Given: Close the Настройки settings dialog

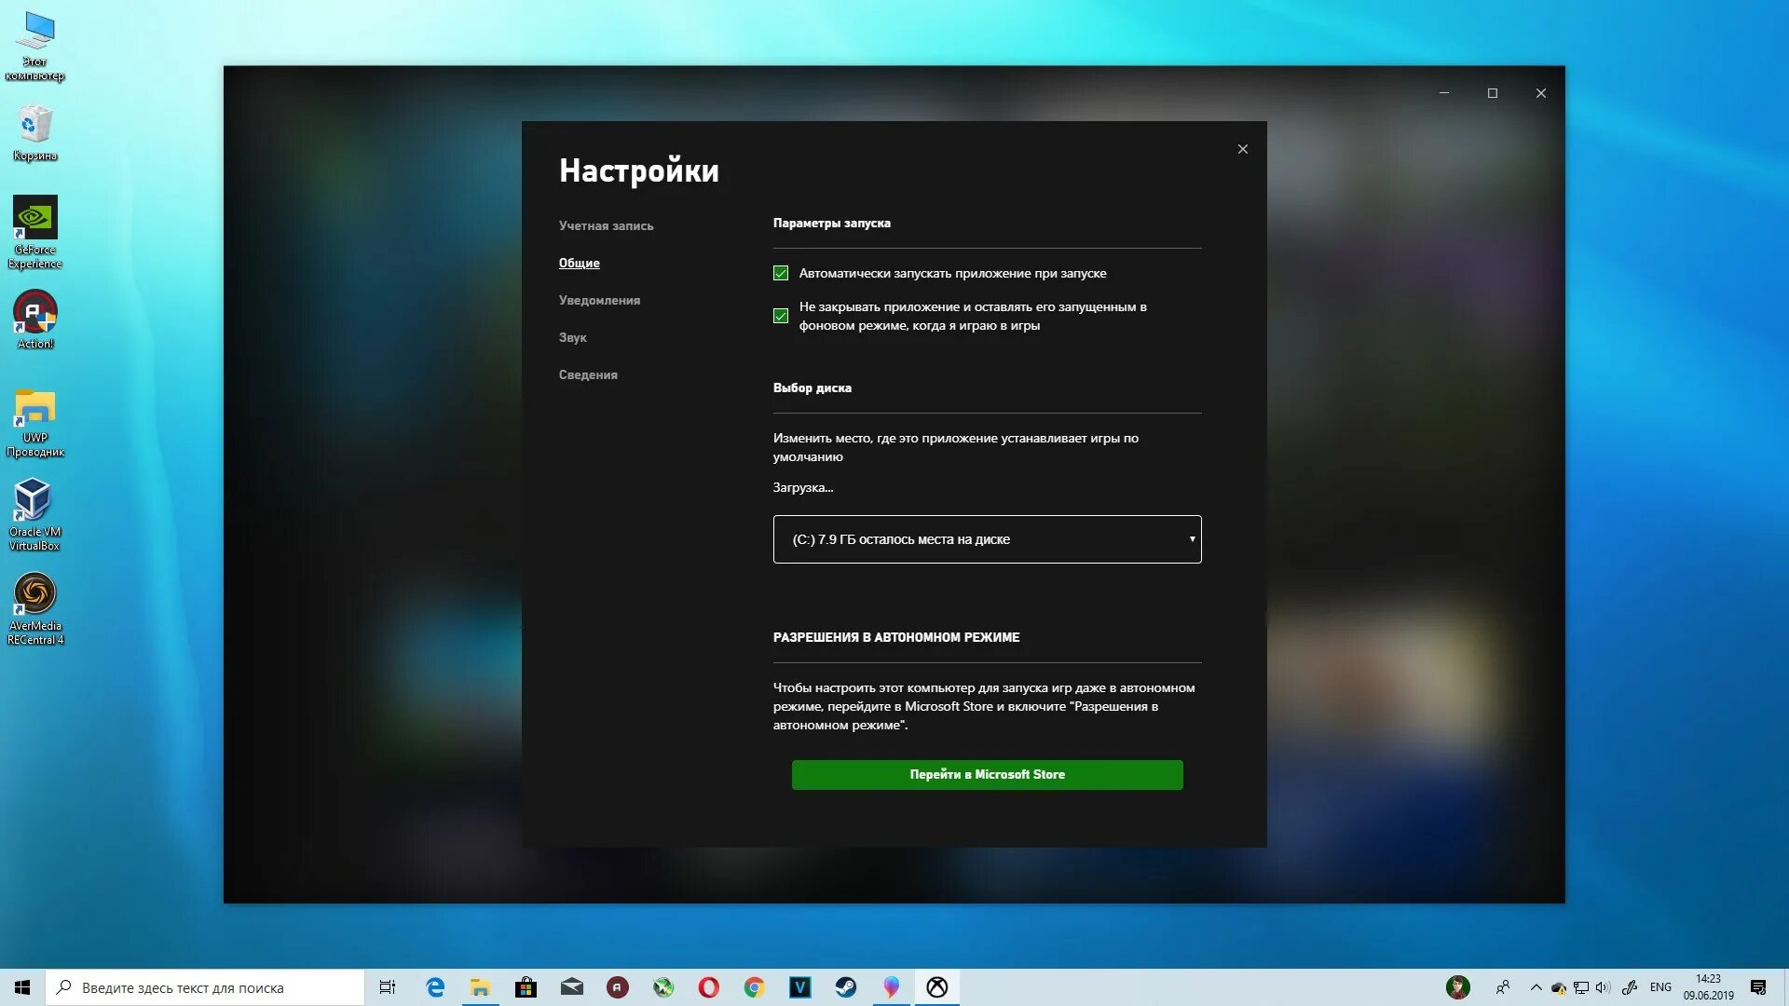Looking at the screenshot, I should 1242,149.
